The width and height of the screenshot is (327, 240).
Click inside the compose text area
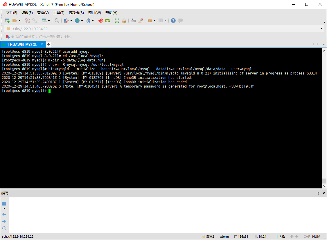click(168, 215)
